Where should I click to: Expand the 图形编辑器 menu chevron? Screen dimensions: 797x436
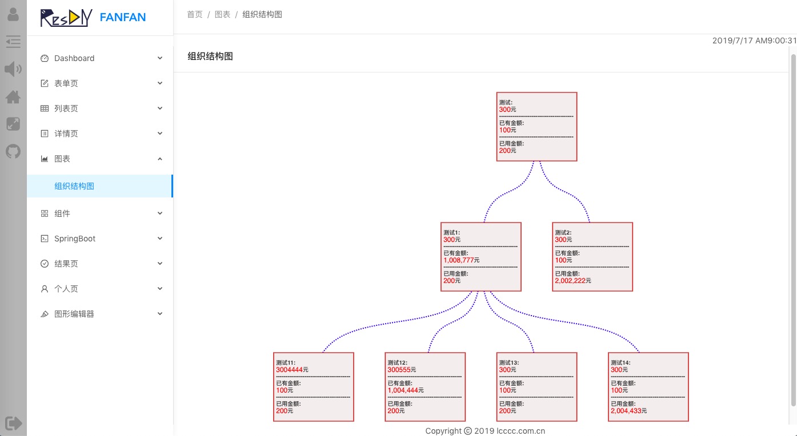pyautogui.click(x=160, y=313)
